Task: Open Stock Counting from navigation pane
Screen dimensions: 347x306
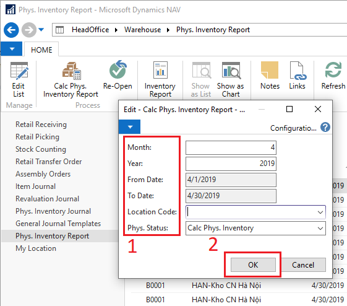Action: coord(41,149)
